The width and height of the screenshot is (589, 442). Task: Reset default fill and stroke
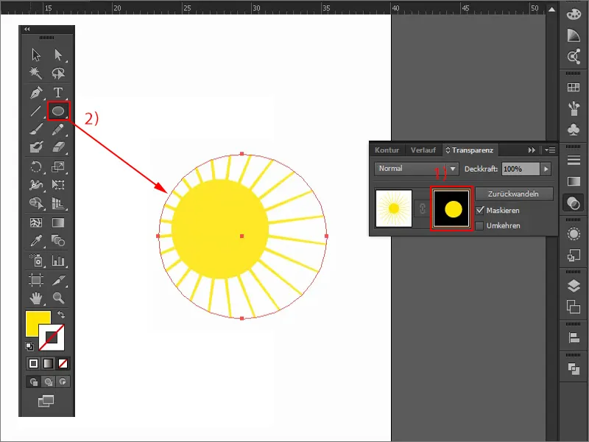pyautogui.click(x=29, y=346)
